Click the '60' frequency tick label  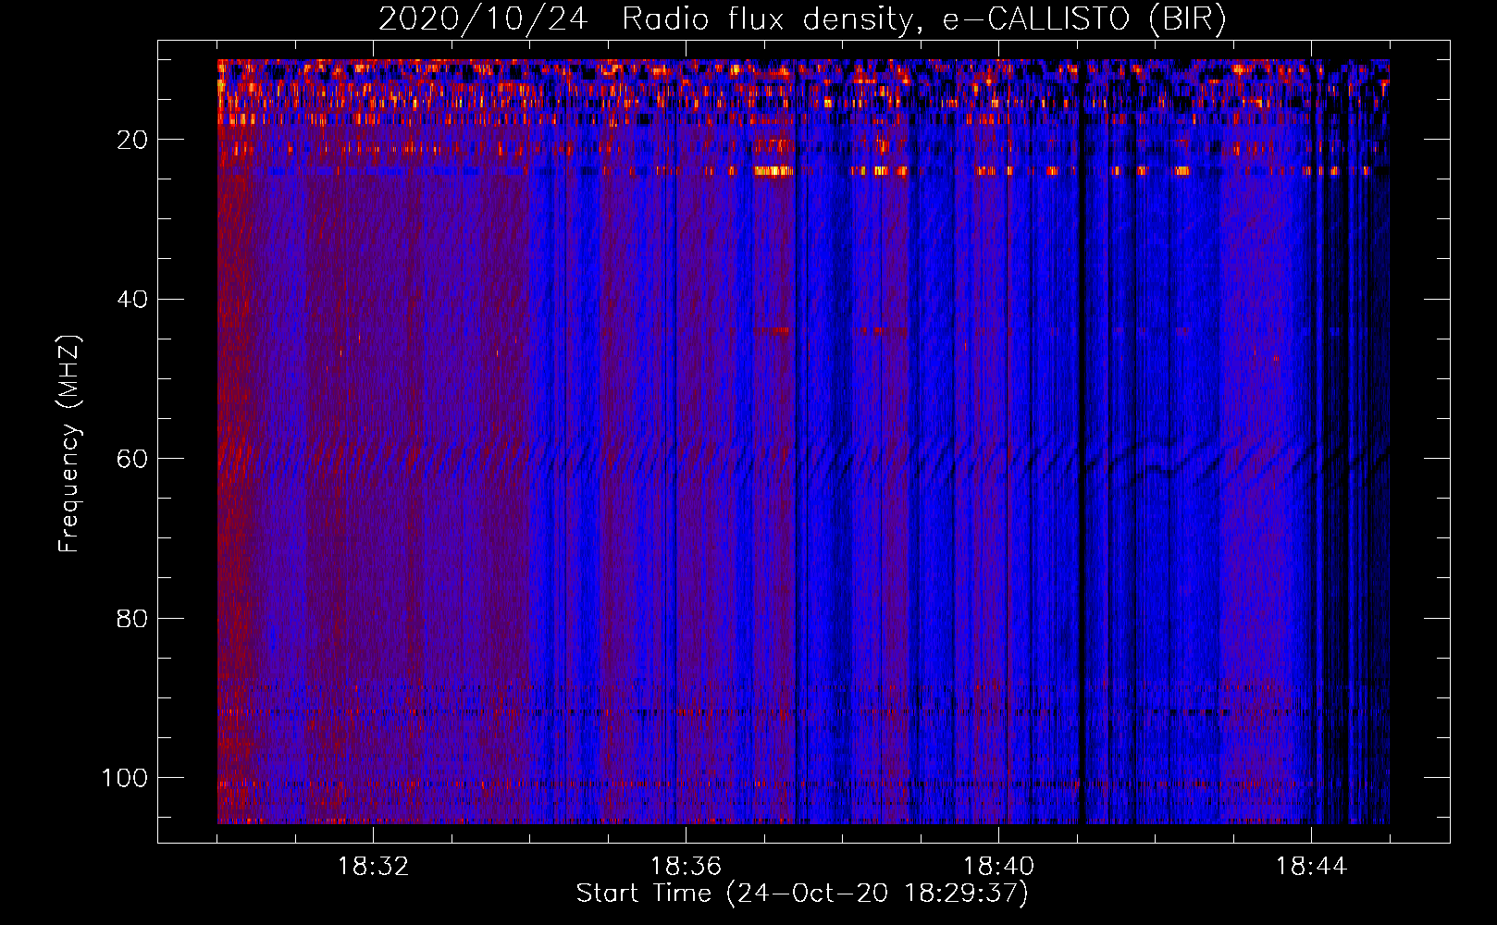pos(132,459)
